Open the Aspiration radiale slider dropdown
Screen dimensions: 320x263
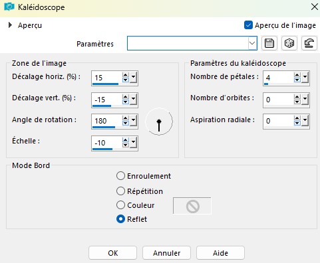click(305, 121)
